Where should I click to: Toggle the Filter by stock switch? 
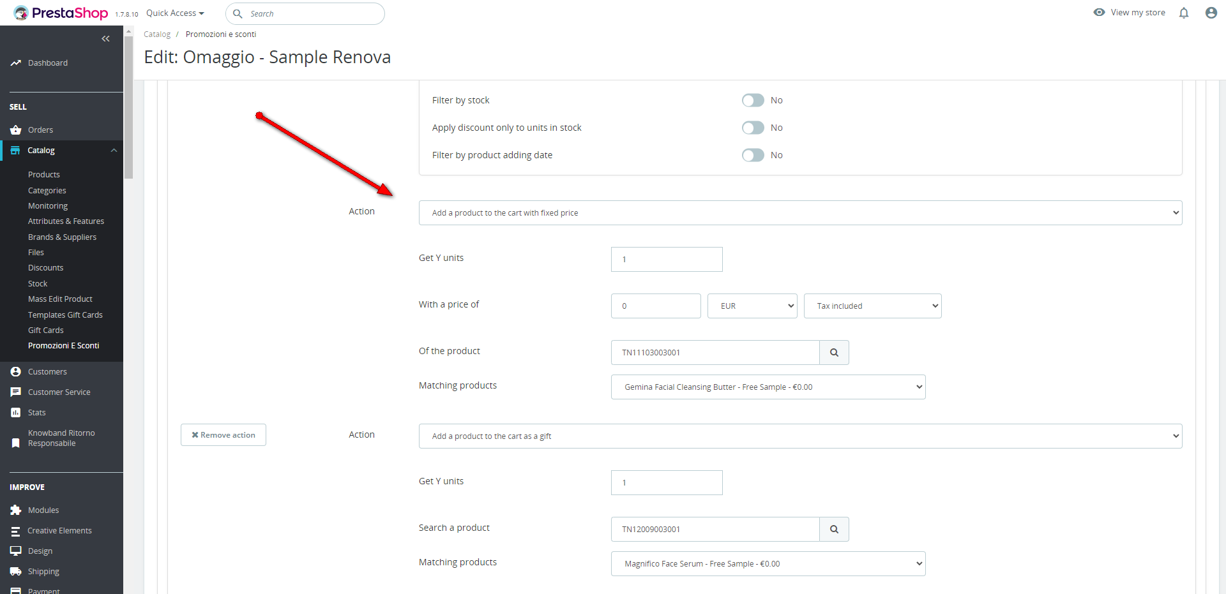click(753, 100)
